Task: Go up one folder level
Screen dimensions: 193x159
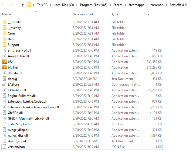Action: pyautogui.click(x=23, y=5)
